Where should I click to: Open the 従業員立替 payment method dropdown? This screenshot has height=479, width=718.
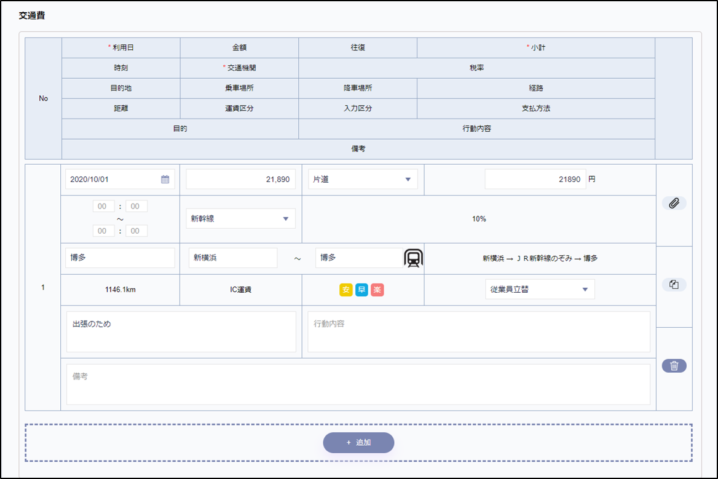click(x=539, y=290)
